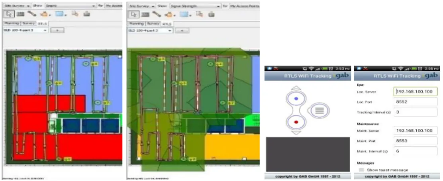
Task: Open the My Access Points dropdown in right survey window
Action: (x=244, y=6)
